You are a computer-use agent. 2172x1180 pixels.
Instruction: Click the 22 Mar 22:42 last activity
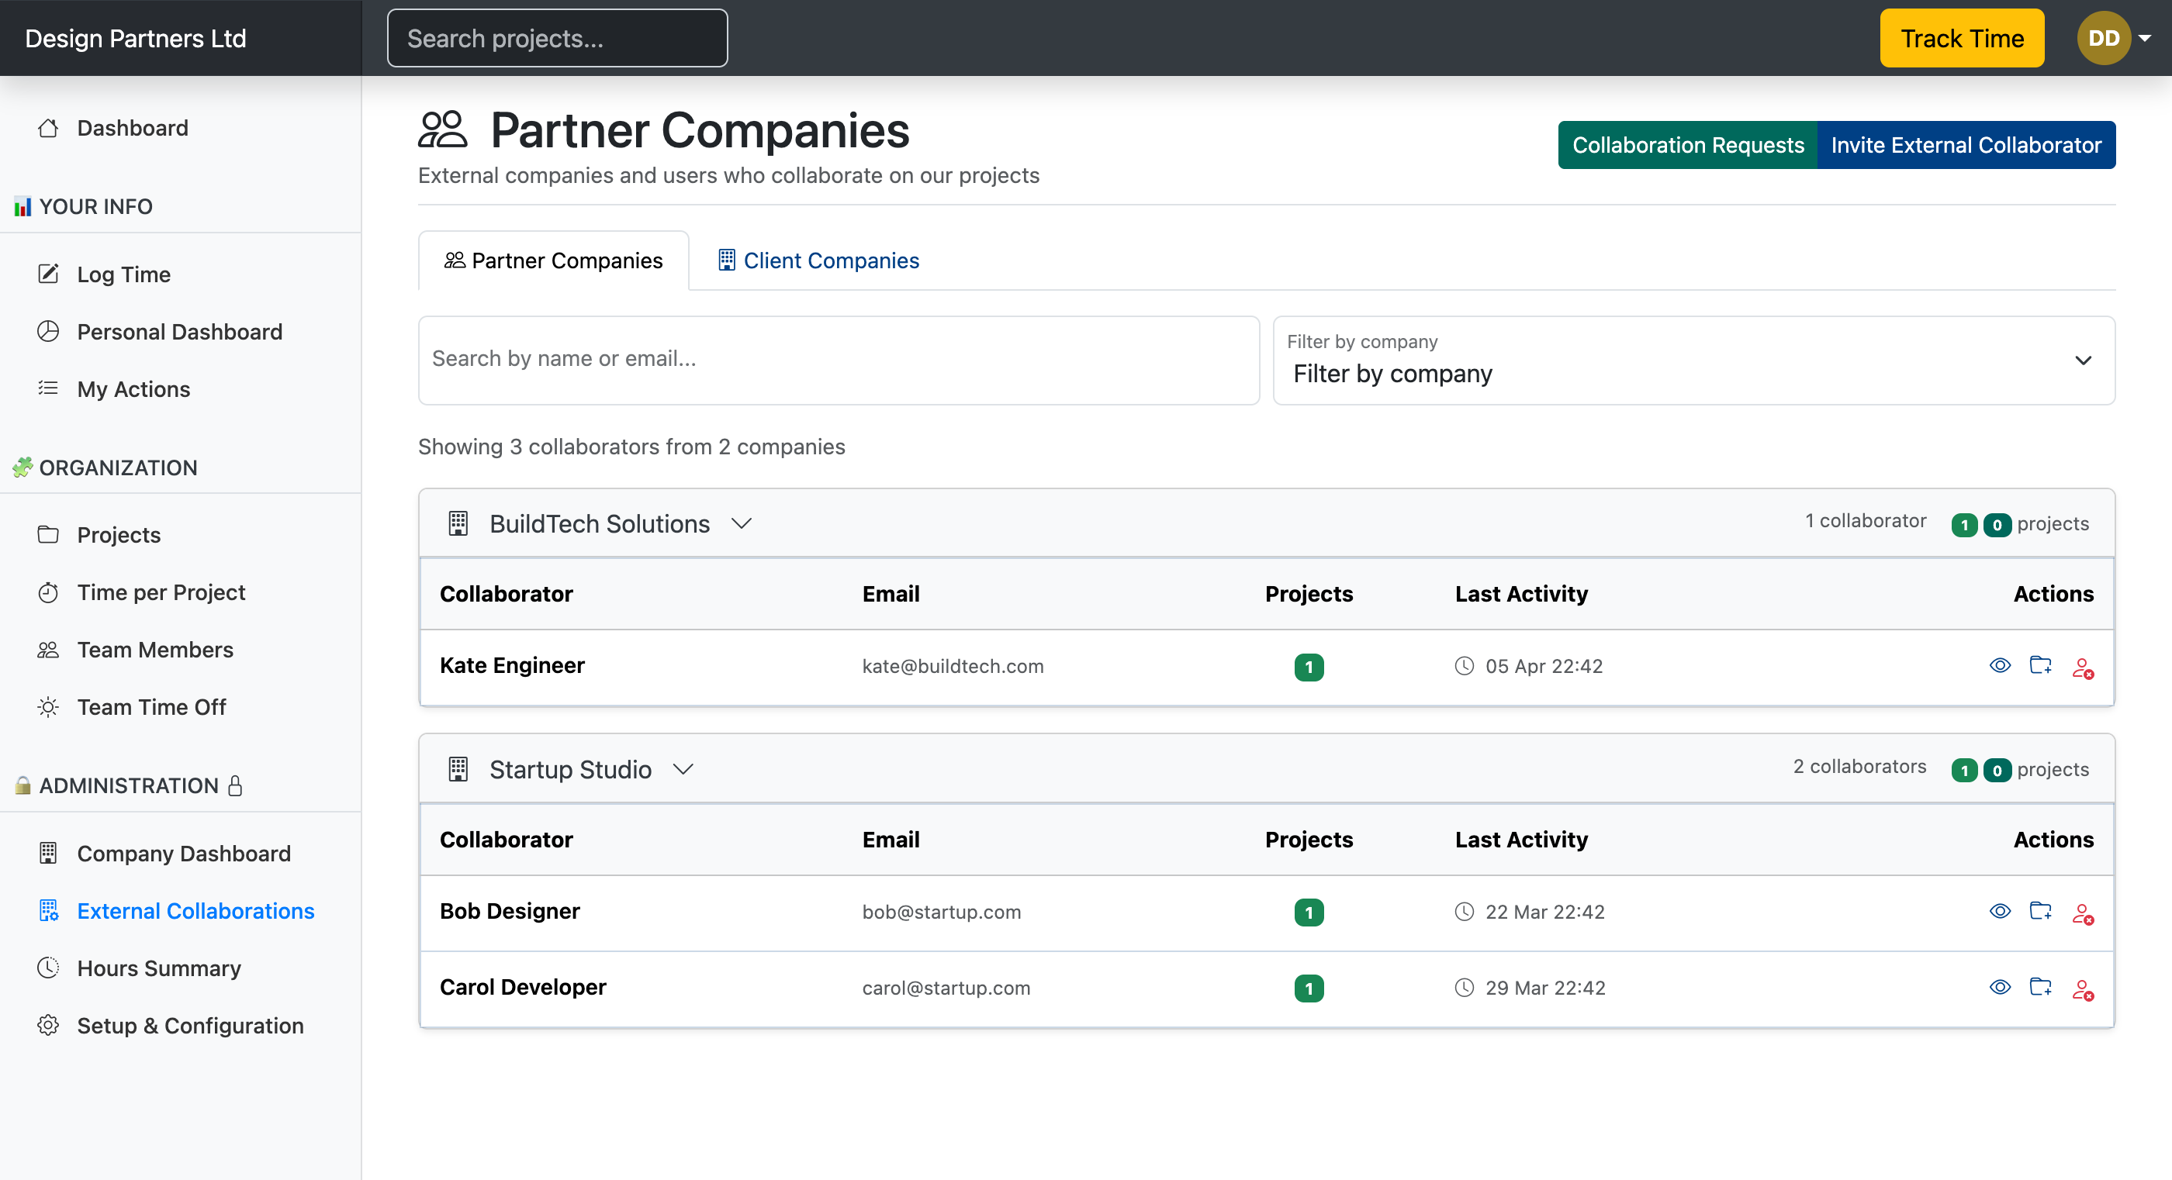pyautogui.click(x=1544, y=911)
